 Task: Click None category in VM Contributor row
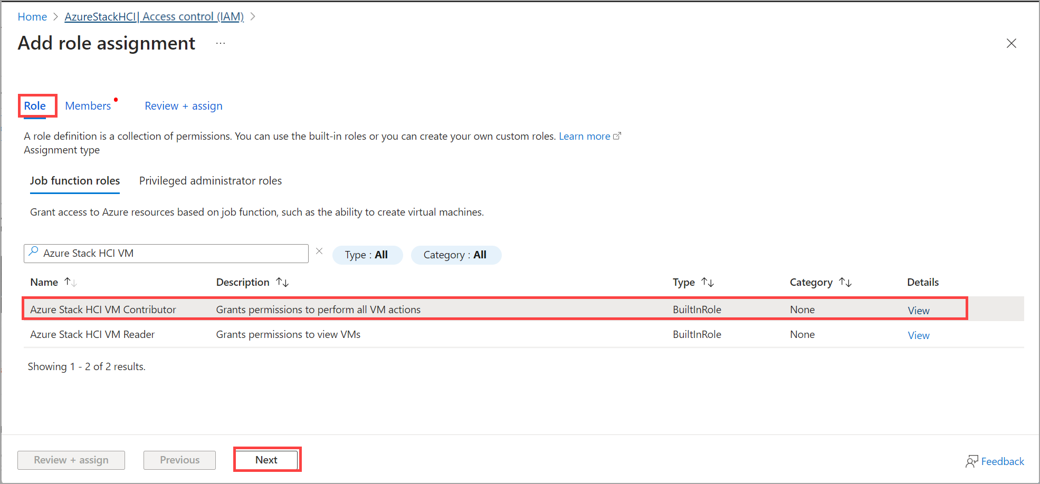tap(803, 309)
